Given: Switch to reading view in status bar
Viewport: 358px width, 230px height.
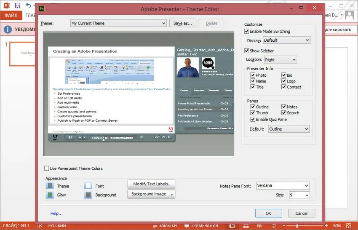Looking at the screenshot, I should tap(260, 226).
